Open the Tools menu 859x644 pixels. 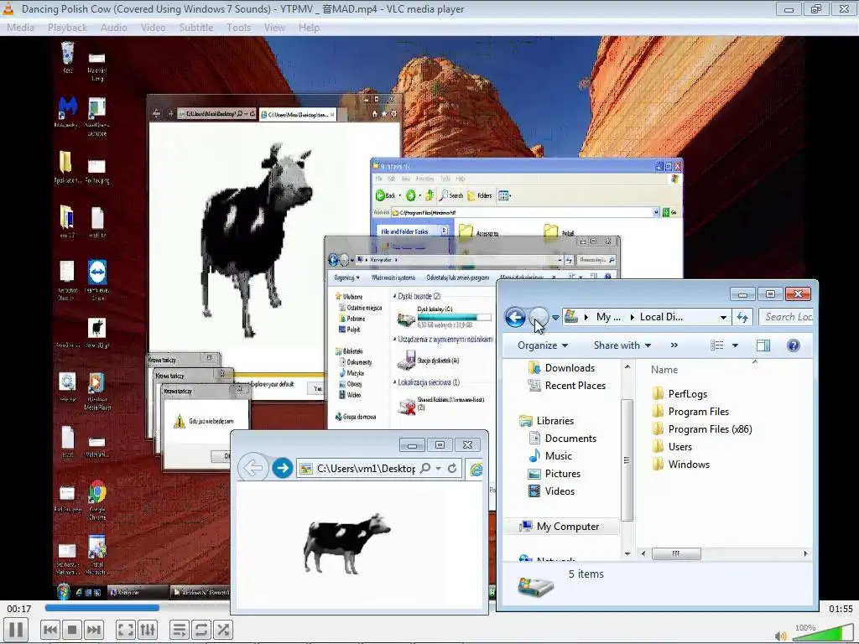(238, 28)
